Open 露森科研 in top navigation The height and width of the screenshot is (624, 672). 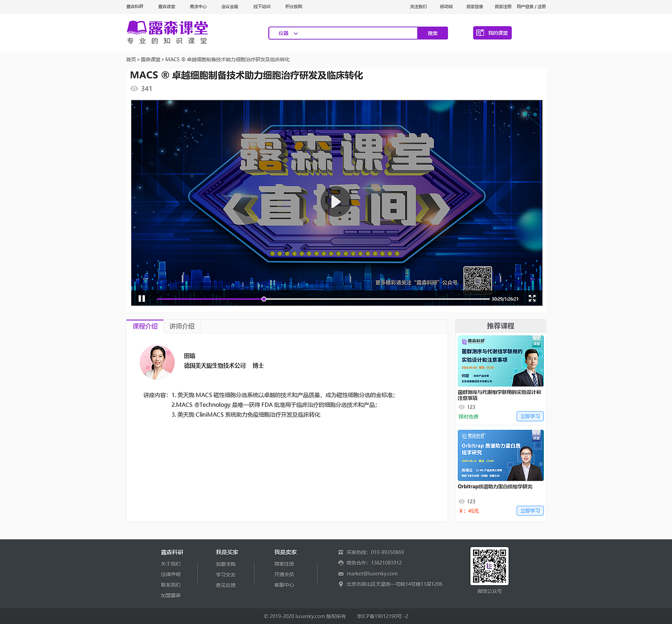(x=135, y=7)
